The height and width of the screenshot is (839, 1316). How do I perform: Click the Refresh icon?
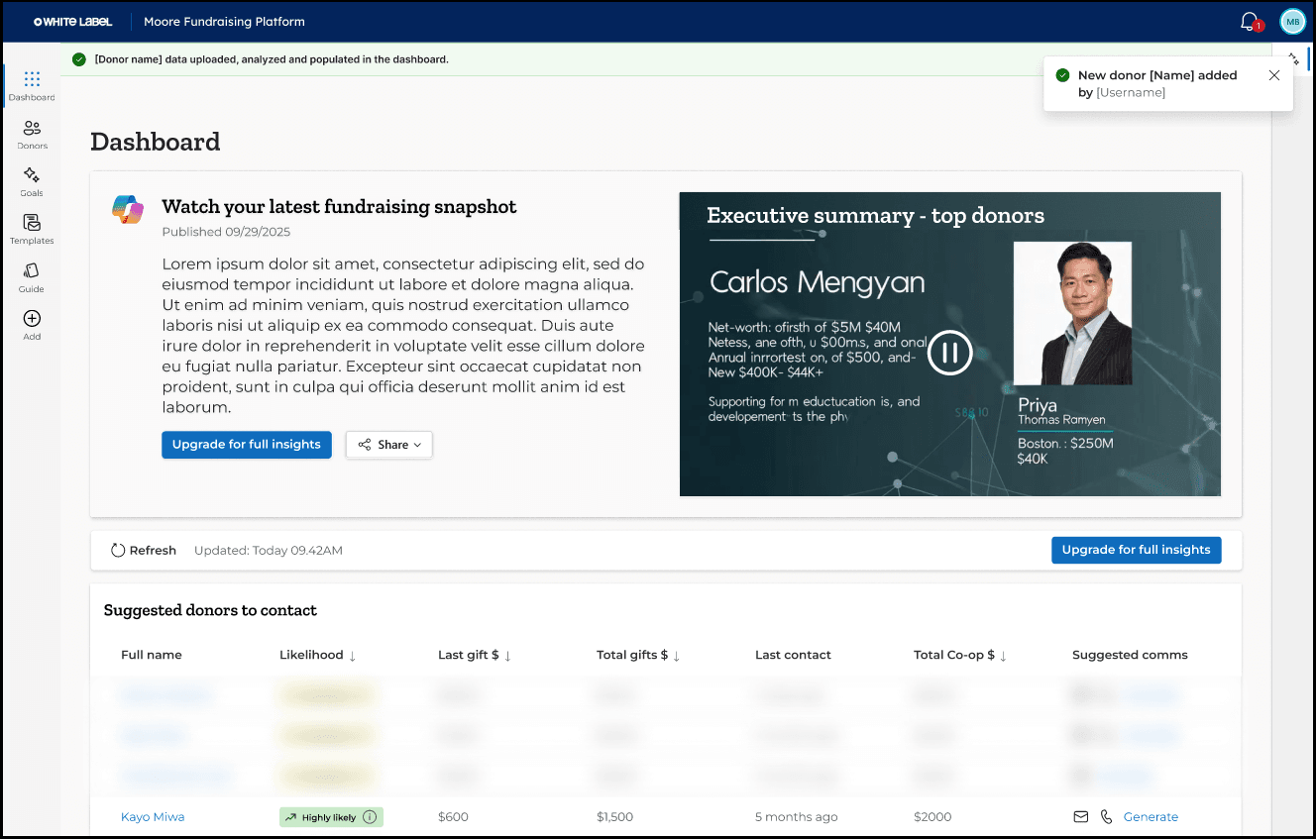116,549
